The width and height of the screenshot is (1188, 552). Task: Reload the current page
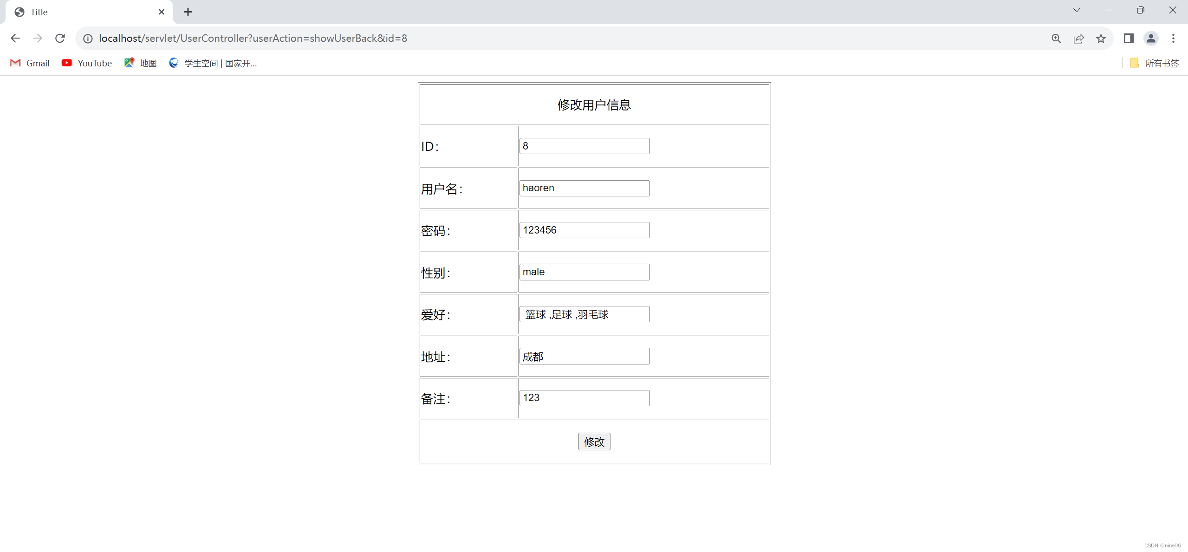click(x=60, y=38)
